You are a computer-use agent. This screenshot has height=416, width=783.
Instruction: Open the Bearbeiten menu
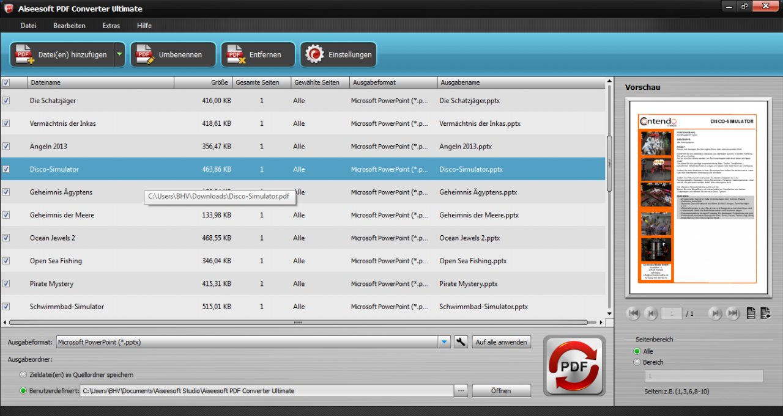[69, 26]
